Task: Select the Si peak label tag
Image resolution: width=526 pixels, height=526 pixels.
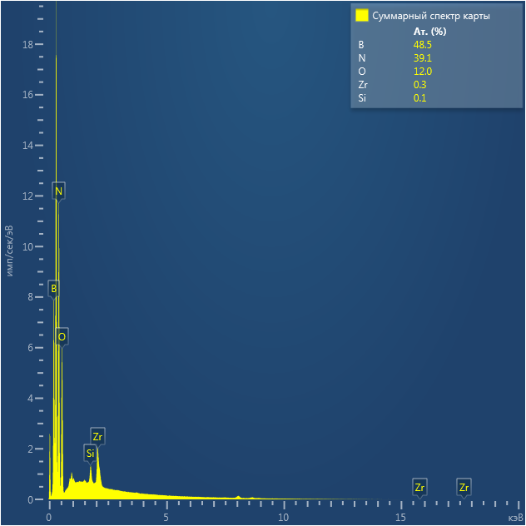Action: coord(90,454)
